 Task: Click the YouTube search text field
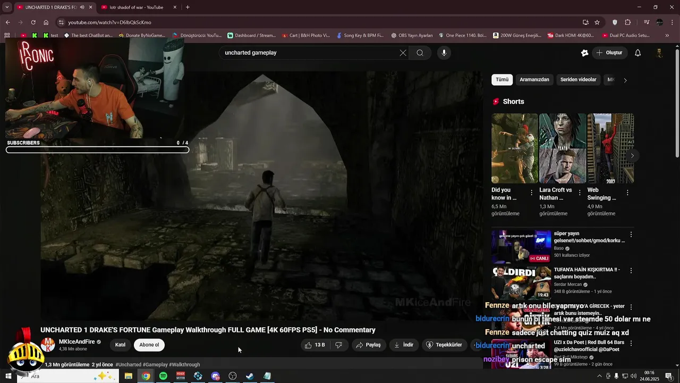point(310,53)
